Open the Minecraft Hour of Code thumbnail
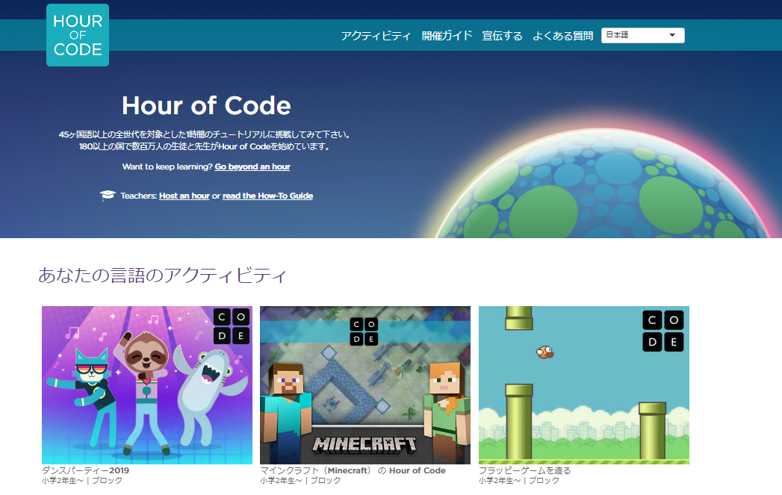The height and width of the screenshot is (495, 782). click(x=365, y=385)
